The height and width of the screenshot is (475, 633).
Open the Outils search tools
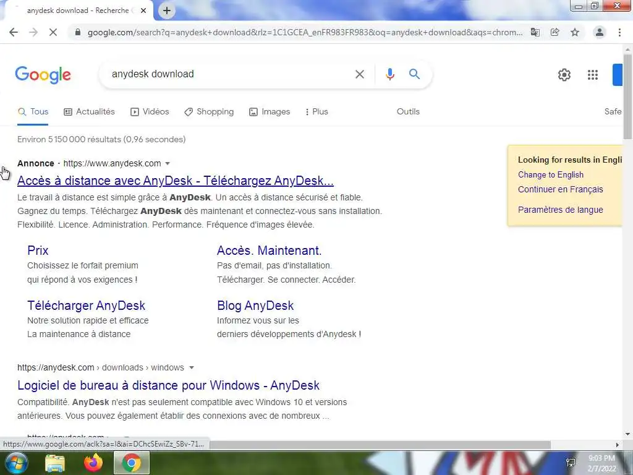408,112
